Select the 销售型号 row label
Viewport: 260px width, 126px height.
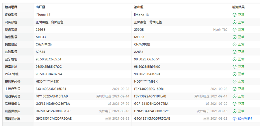click(11, 37)
